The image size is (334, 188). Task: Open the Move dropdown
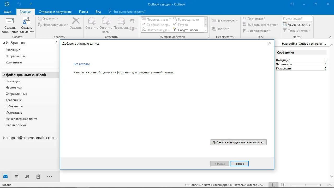(225, 21)
